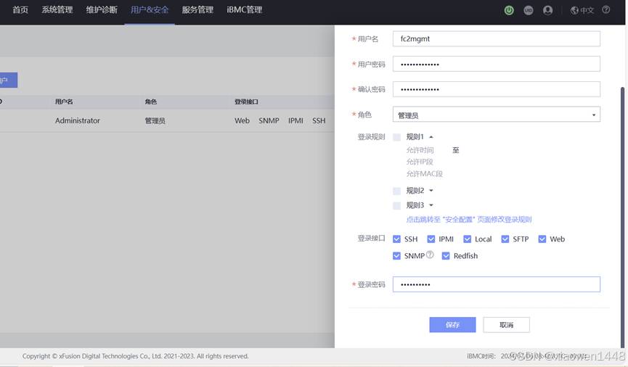Enable the 规则1 login rule checkbox

click(x=396, y=137)
